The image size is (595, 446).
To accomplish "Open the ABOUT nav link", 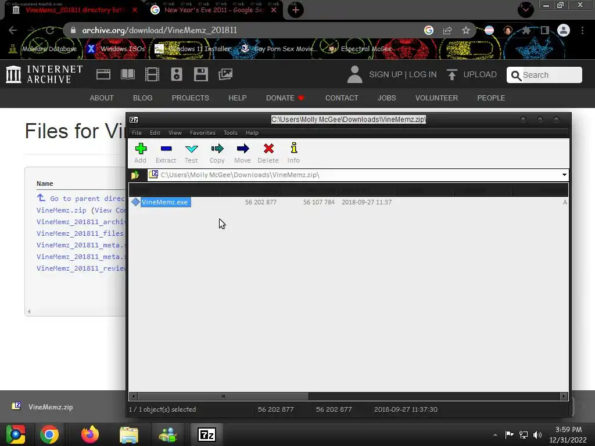I will point(102,98).
